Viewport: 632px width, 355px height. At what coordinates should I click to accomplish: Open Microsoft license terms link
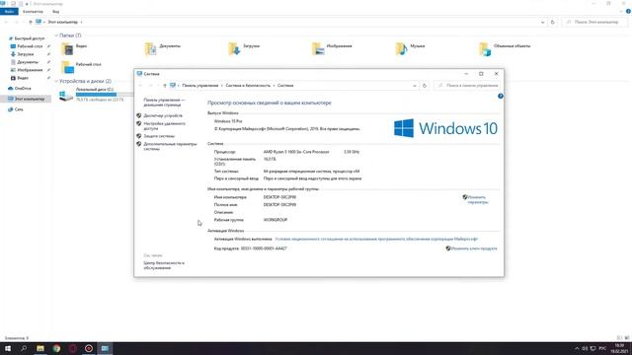tap(376, 239)
